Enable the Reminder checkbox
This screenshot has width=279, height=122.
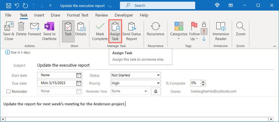[x=8, y=91]
